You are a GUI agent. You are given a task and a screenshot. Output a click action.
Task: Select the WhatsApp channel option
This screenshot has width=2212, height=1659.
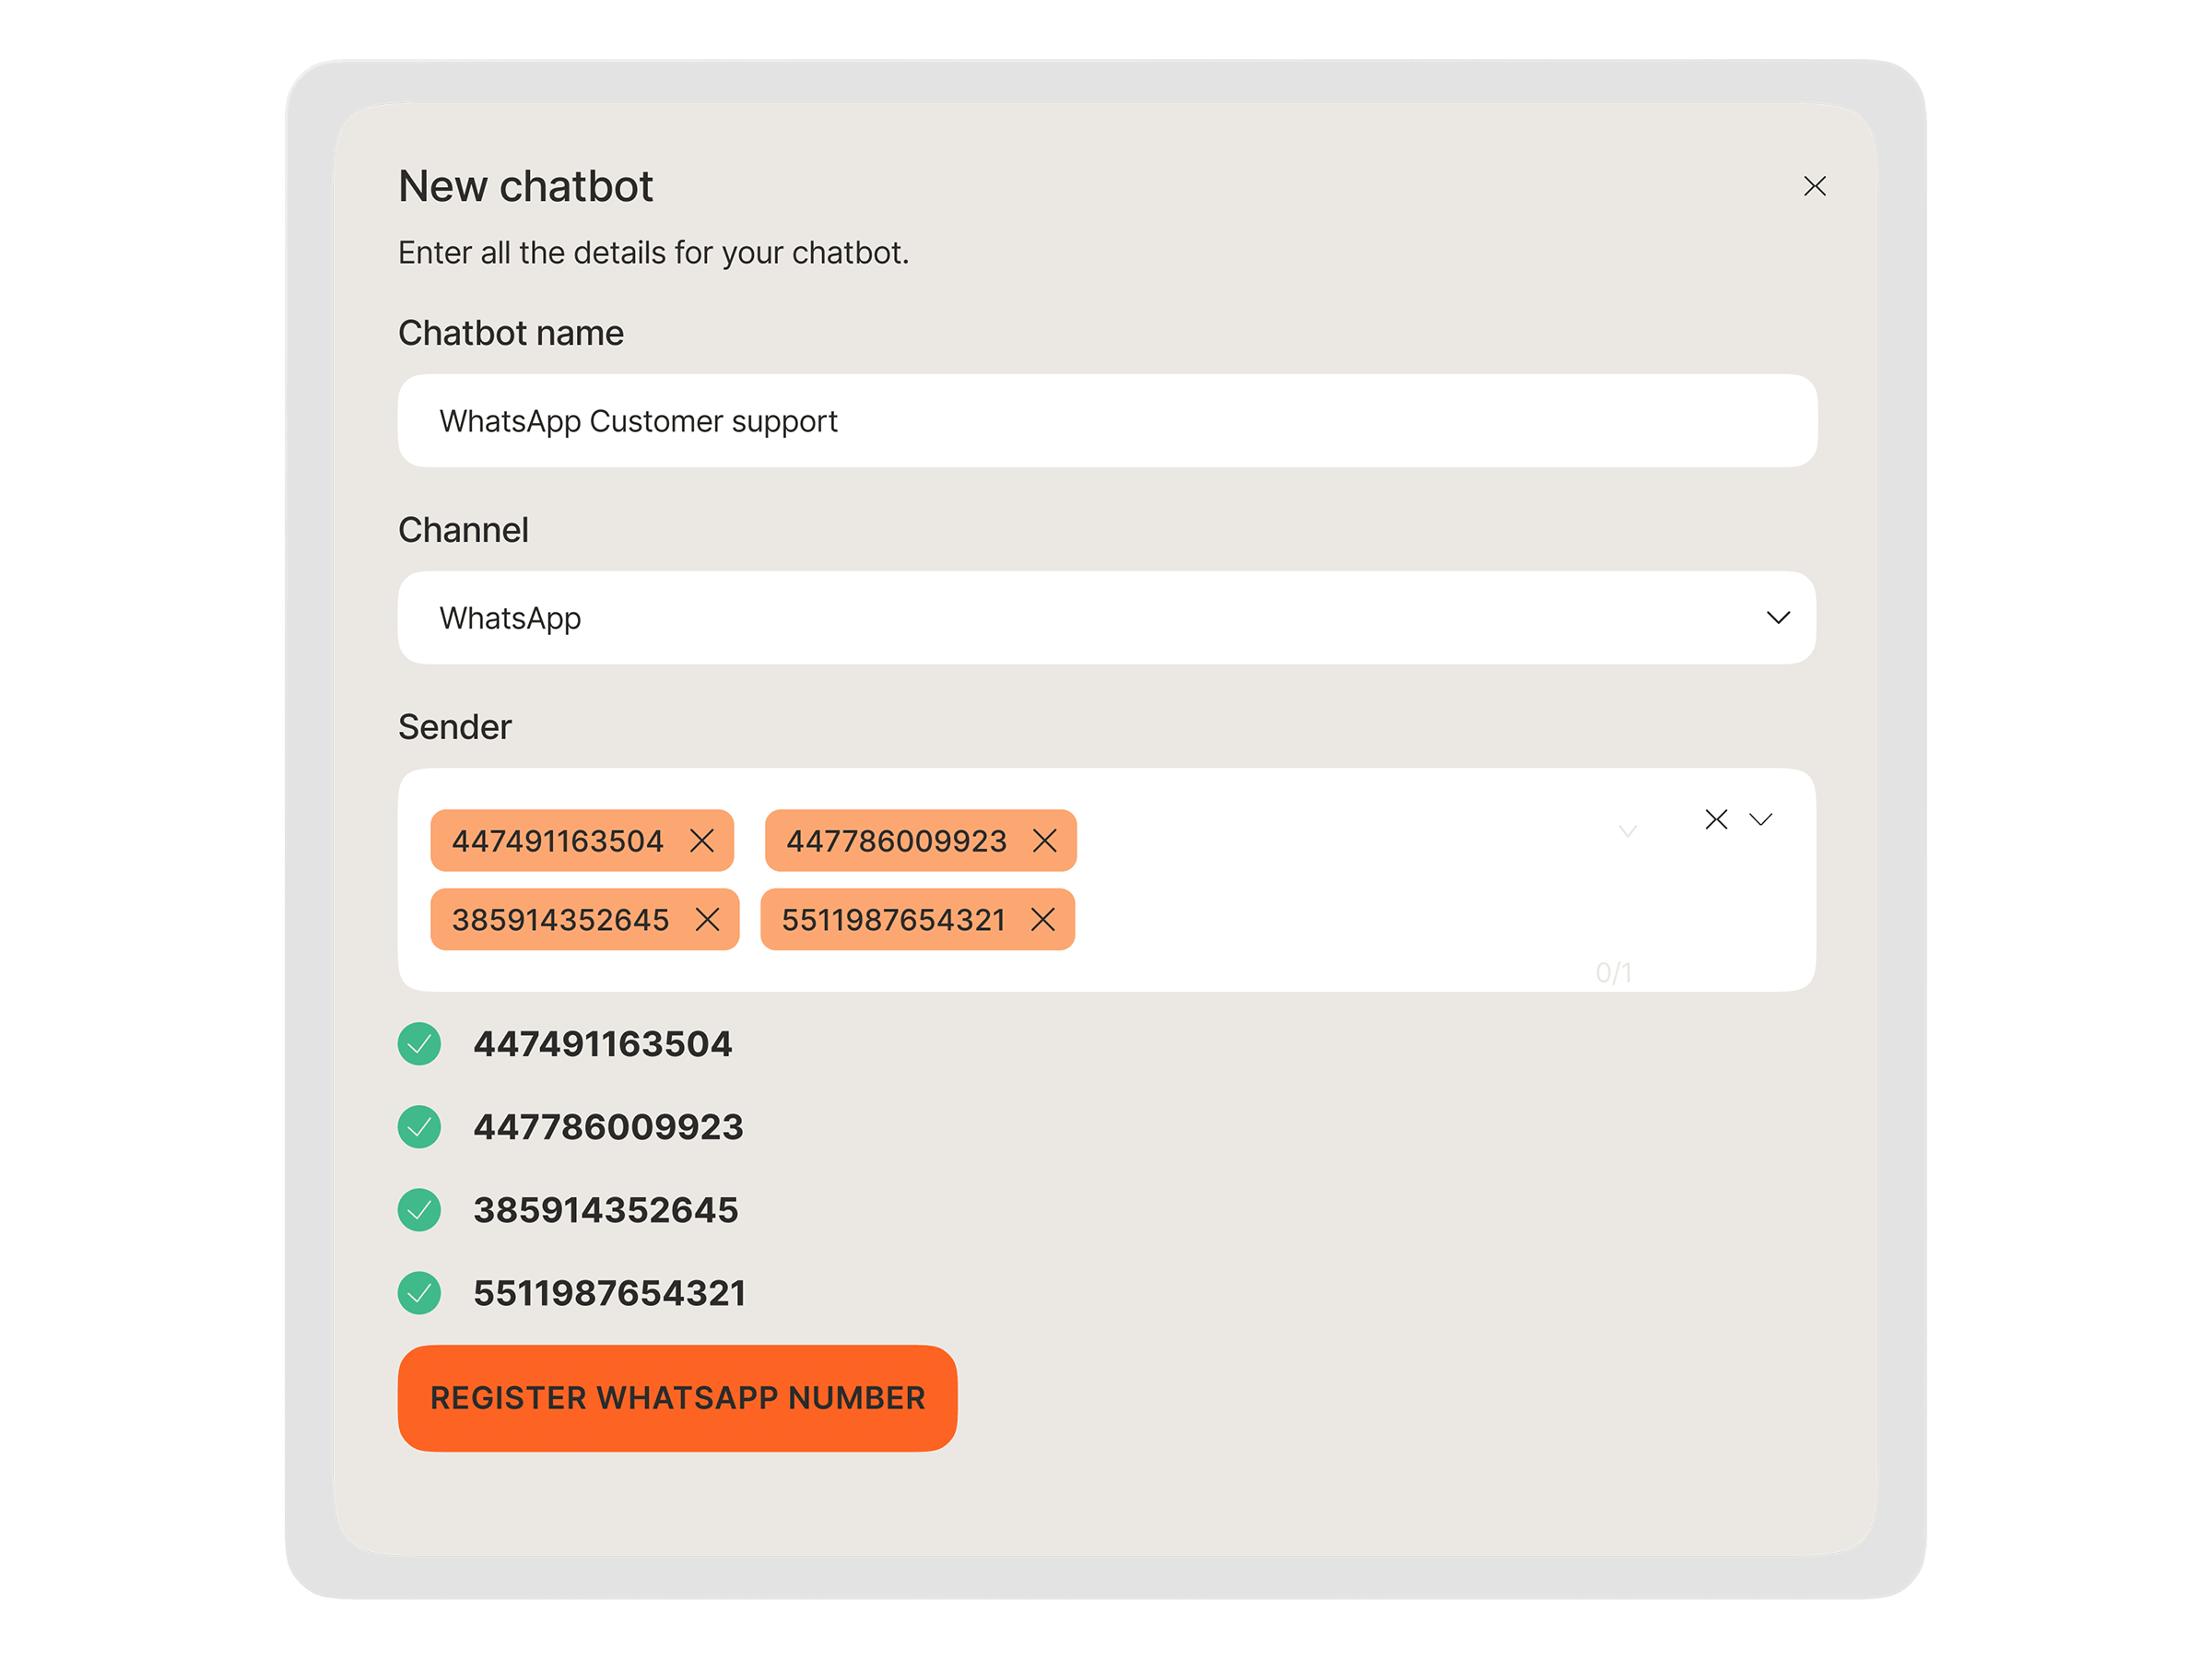point(511,618)
